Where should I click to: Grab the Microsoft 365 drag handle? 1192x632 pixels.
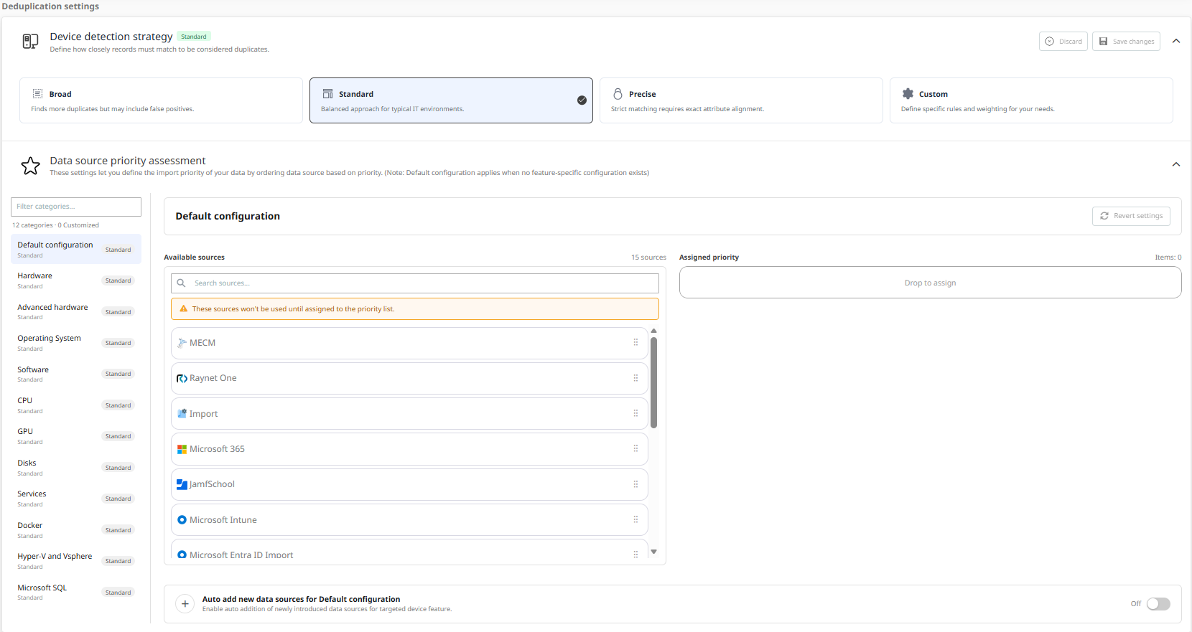coord(635,448)
